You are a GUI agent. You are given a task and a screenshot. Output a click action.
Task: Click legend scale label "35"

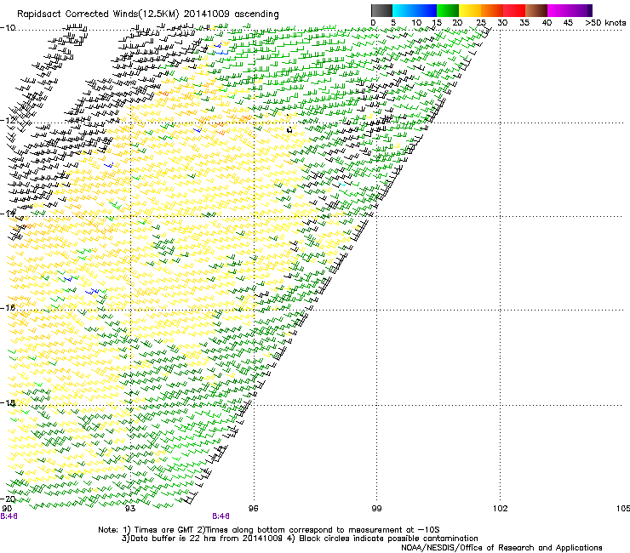[x=524, y=23]
